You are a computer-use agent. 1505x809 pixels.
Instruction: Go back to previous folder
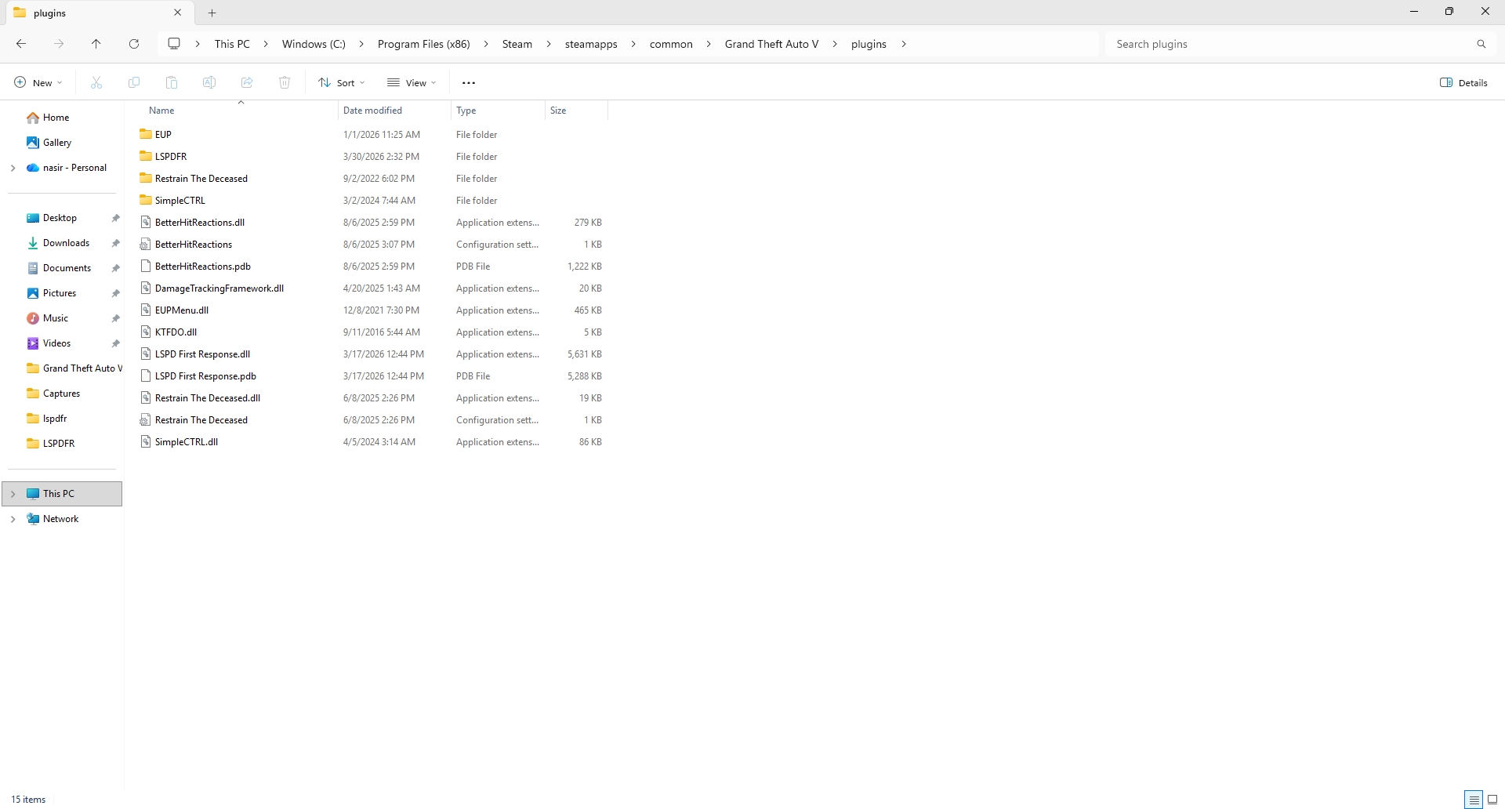pos(21,44)
